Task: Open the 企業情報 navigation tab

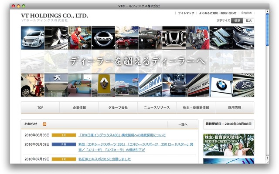Action: [x=79, y=107]
